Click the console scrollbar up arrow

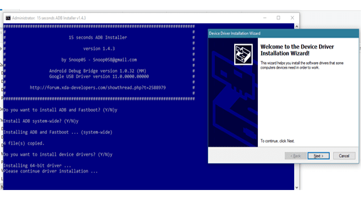click(296, 27)
